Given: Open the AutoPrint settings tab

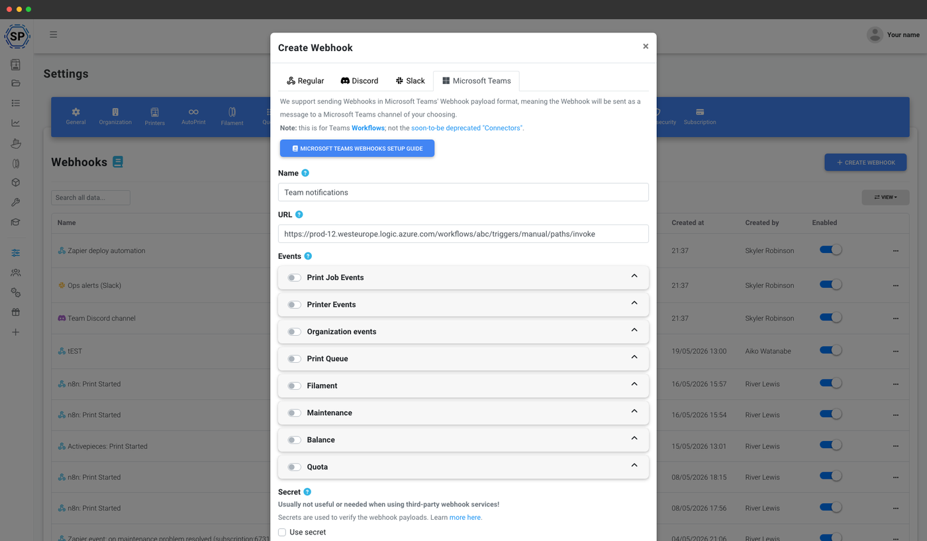Looking at the screenshot, I should (x=193, y=117).
